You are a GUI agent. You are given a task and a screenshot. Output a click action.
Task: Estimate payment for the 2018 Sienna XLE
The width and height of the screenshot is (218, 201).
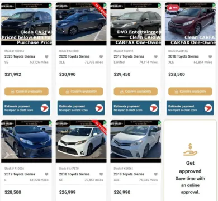tap(190, 108)
